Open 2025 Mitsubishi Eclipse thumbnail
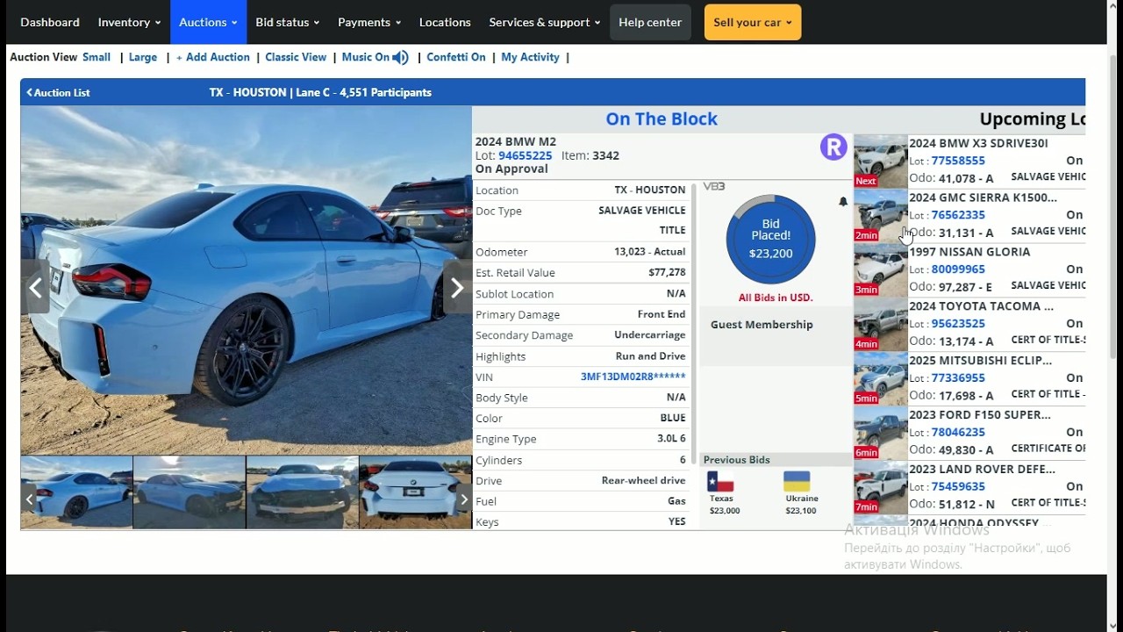This screenshot has height=632, width=1123. pyautogui.click(x=881, y=378)
